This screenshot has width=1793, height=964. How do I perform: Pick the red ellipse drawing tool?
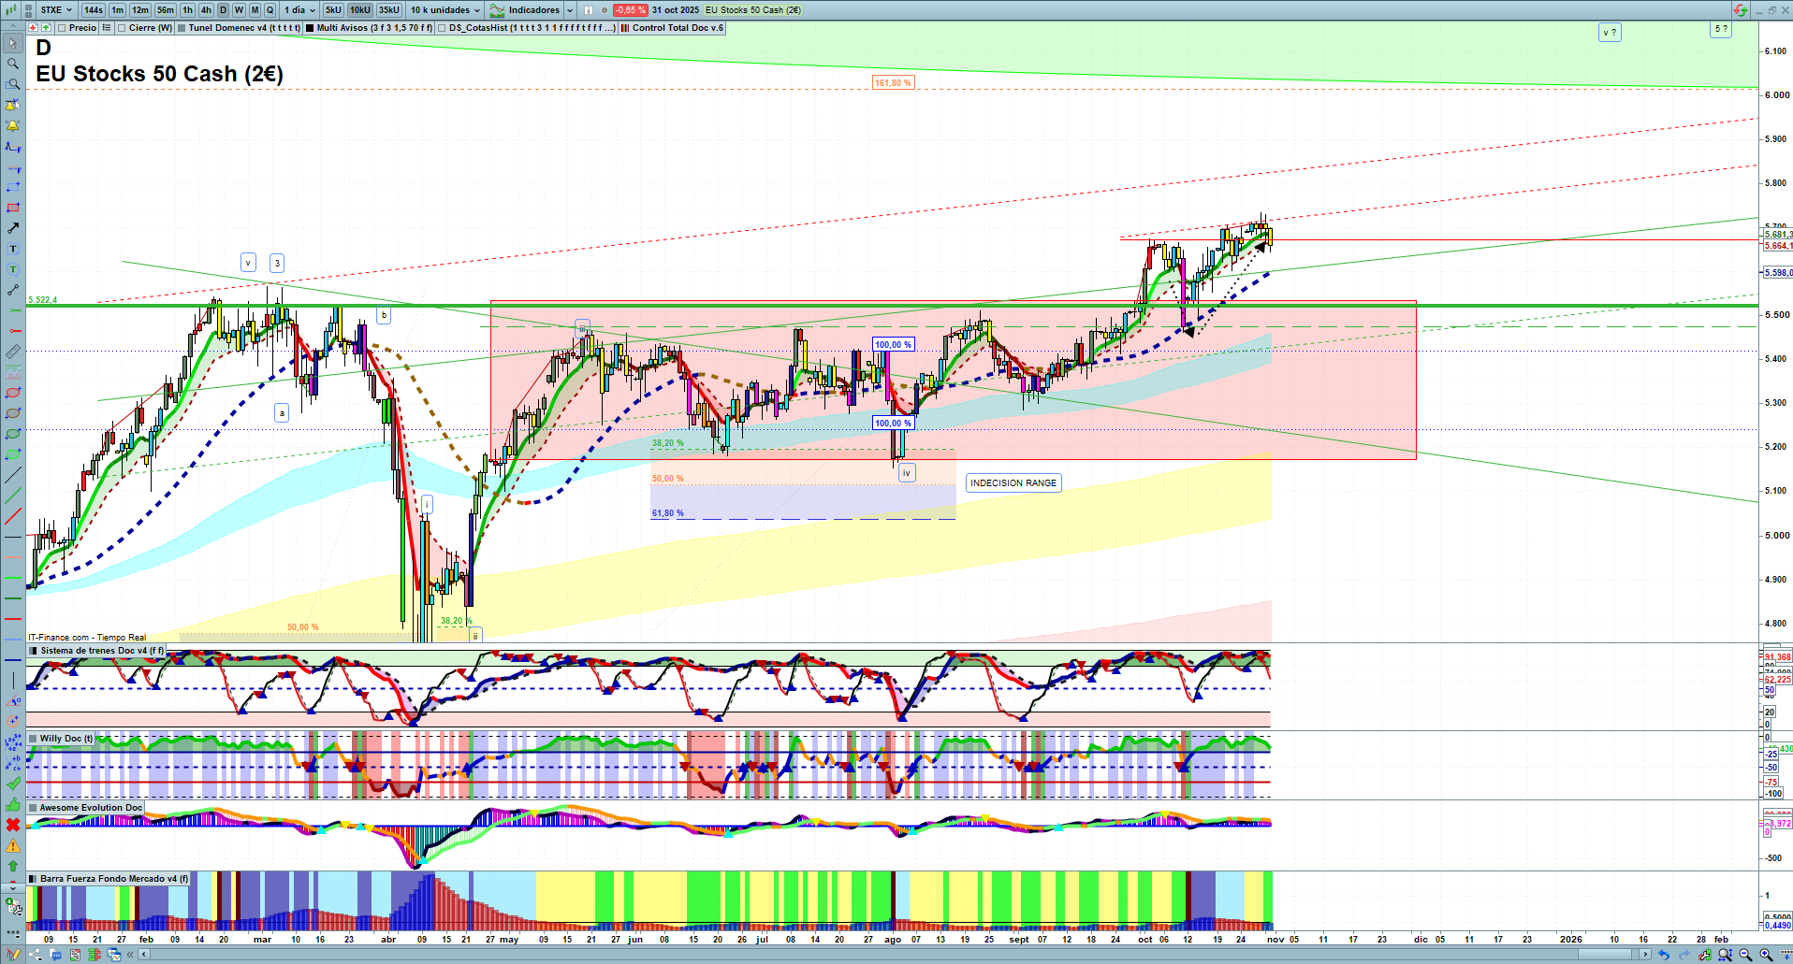[x=13, y=393]
